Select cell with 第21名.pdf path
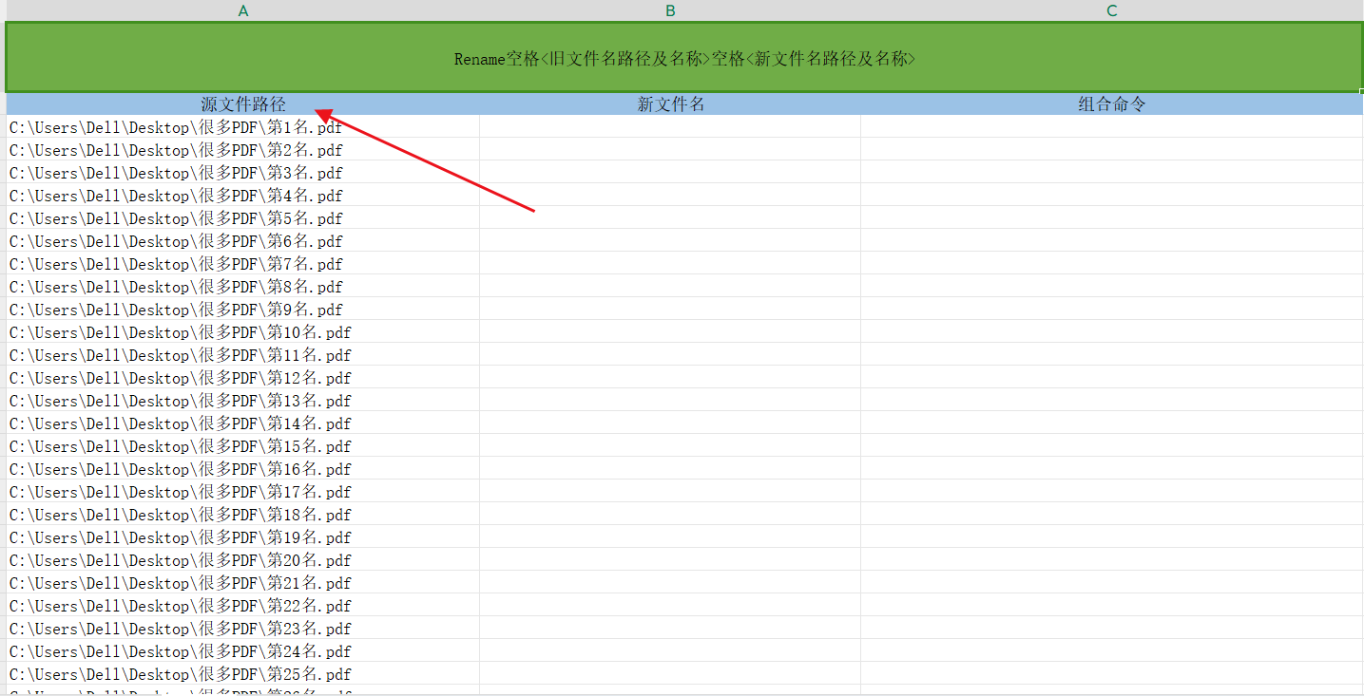Screen dimensions: 1364x696 (243, 582)
